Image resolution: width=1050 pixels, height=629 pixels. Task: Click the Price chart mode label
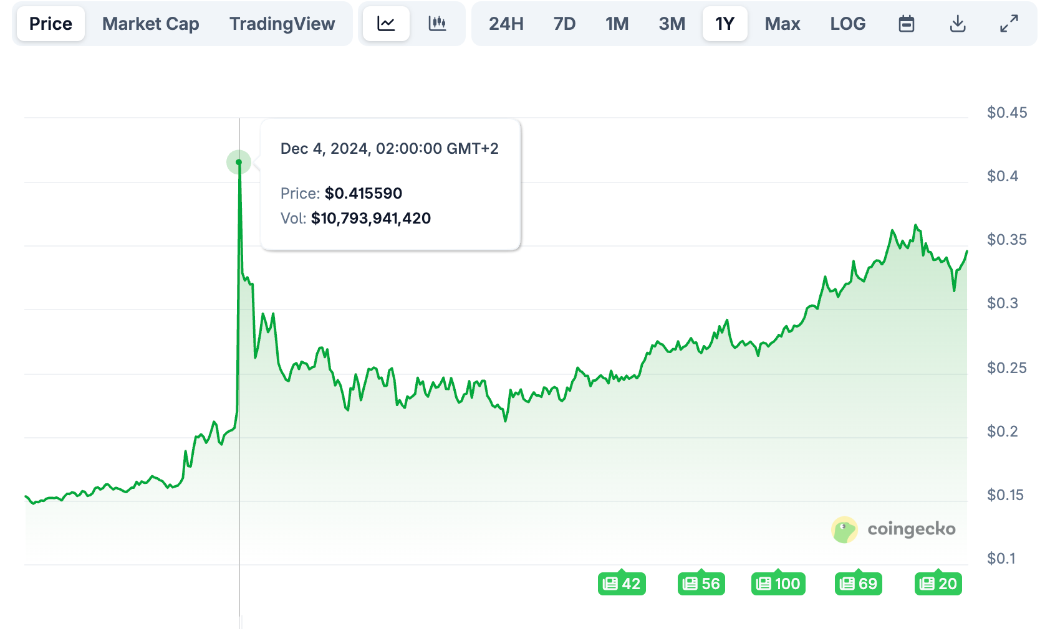pyautogui.click(x=51, y=24)
